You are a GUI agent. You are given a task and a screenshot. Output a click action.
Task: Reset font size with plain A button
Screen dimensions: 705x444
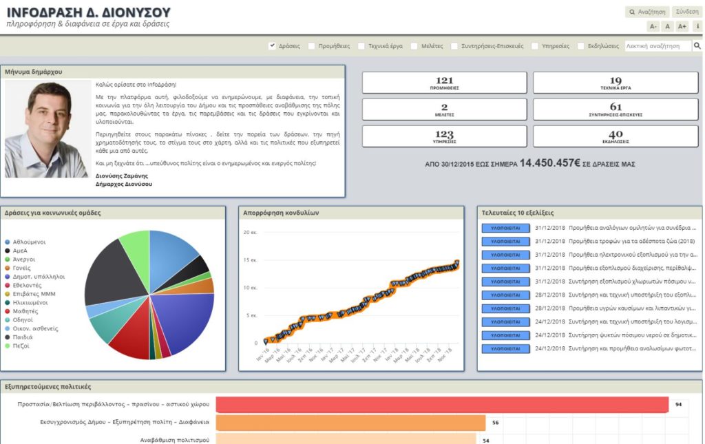tap(667, 26)
